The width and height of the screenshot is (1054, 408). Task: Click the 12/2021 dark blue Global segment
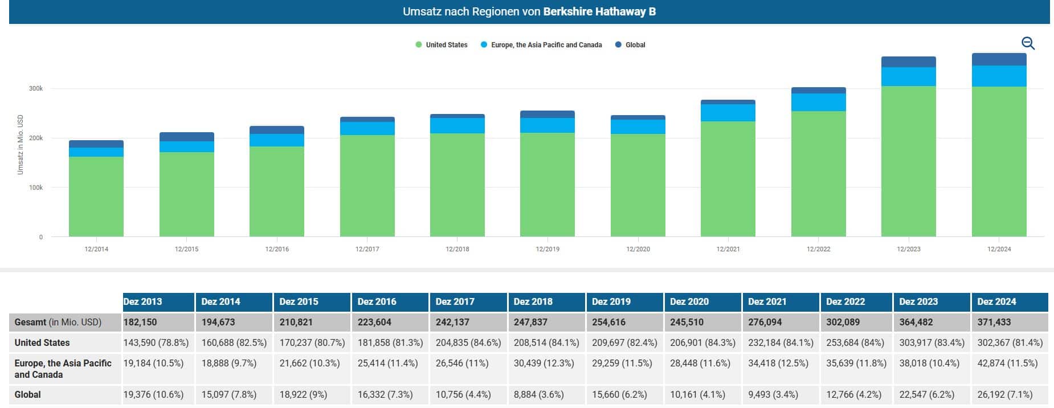(728, 102)
